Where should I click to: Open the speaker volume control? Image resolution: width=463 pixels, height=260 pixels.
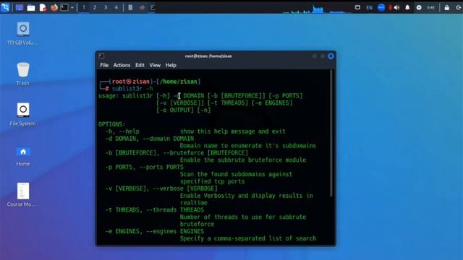(x=397, y=8)
